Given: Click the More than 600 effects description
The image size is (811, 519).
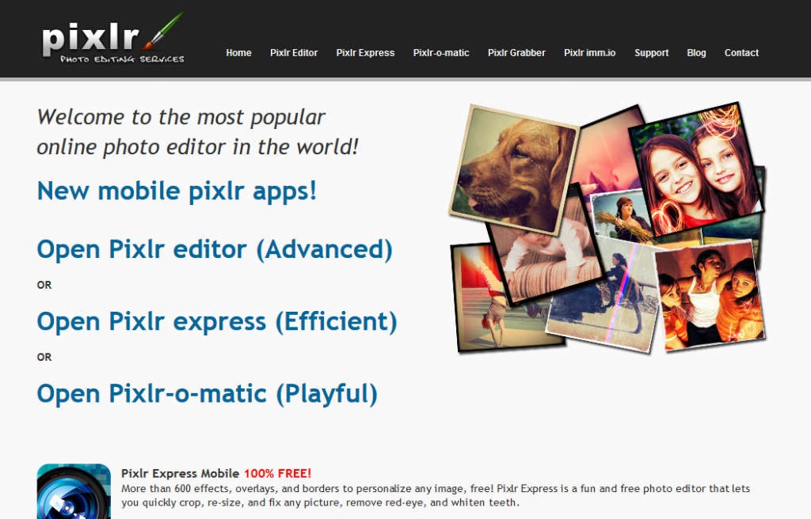Looking at the screenshot, I should click(x=436, y=495).
